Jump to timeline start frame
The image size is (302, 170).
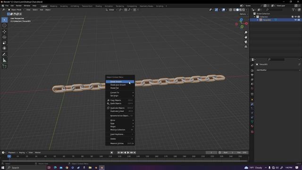pyautogui.click(x=118, y=153)
